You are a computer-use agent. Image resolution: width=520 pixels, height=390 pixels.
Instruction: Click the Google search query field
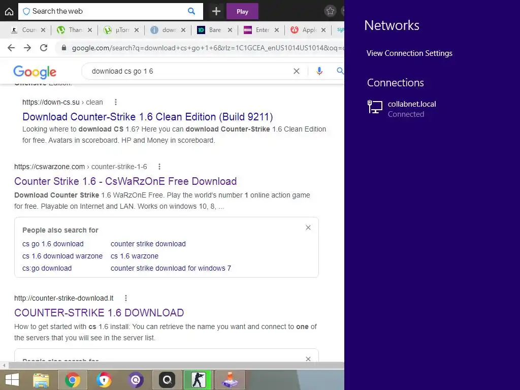[x=189, y=71]
